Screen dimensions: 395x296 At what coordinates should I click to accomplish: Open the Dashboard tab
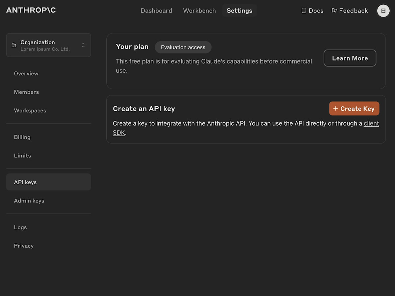pos(156,11)
